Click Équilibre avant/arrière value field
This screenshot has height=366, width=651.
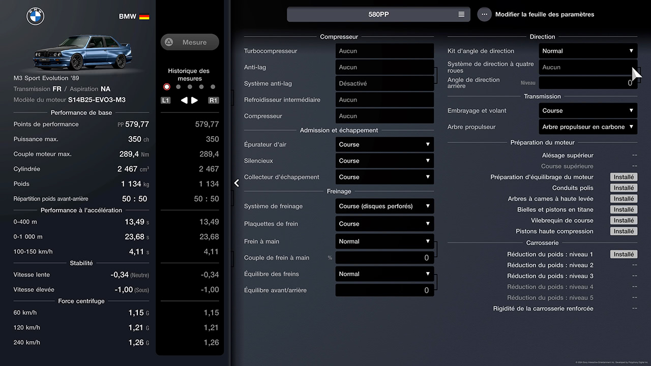(384, 290)
